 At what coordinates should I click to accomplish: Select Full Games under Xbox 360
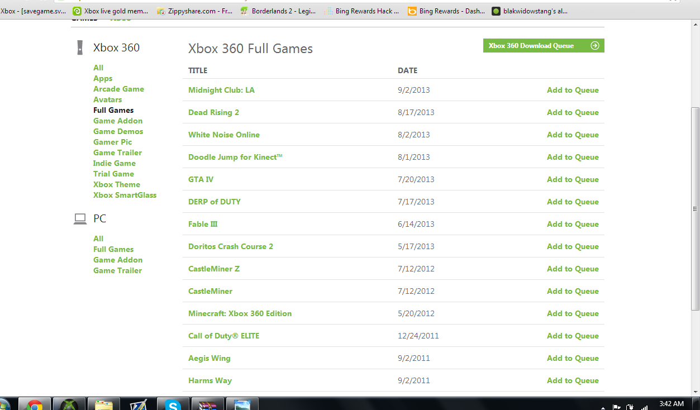click(113, 110)
